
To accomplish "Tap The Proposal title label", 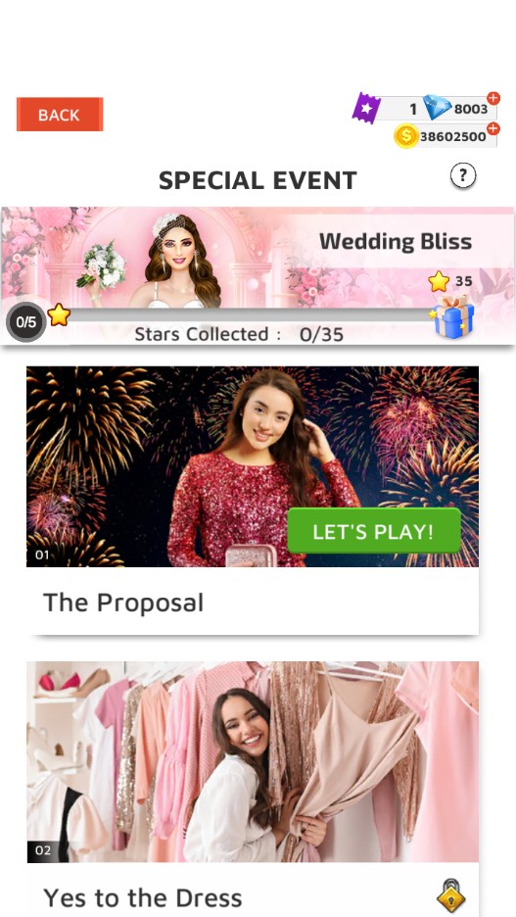I will click(x=123, y=603).
